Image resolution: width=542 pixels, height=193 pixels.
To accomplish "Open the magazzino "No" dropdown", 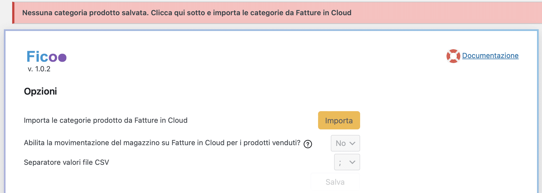I will tap(345, 143).
